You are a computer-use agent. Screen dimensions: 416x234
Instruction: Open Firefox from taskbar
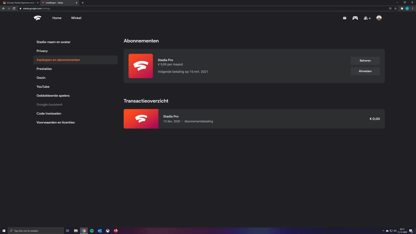click(x=115, y=231)
